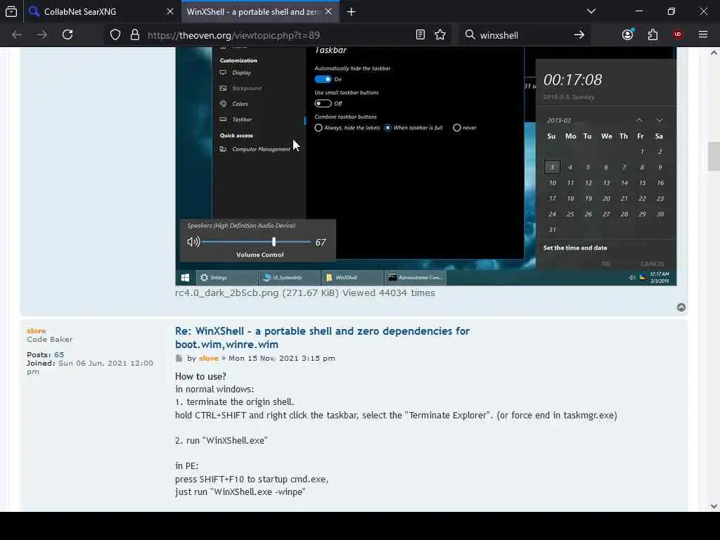Click the speaker mute icon in the volume control
This screenshot has height=540, width=720.
tap(193, 242)
